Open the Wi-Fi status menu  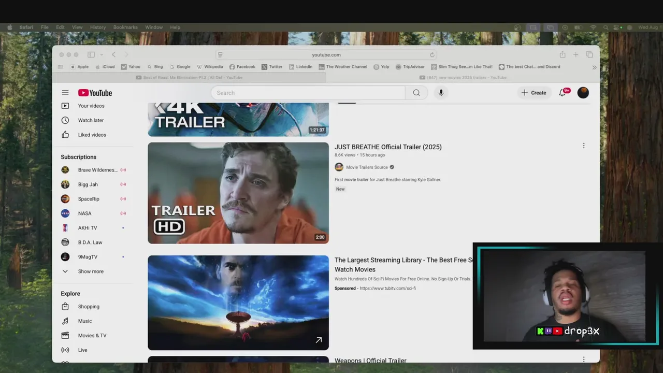593,27
